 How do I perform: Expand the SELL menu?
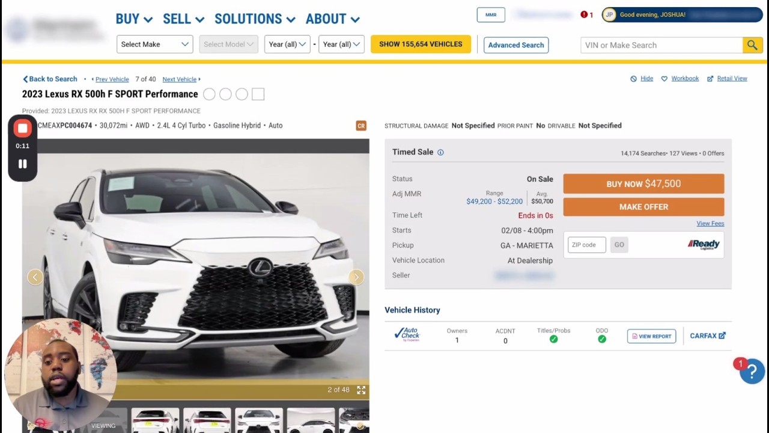point(183,19)
